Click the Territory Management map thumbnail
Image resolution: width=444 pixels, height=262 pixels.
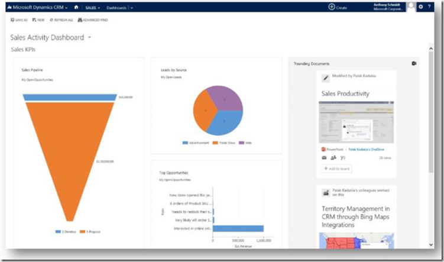coord(357,241)
